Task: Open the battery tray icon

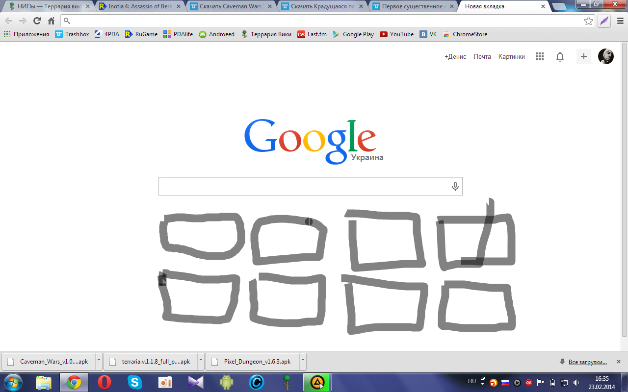Action: [x=552, y=382]
